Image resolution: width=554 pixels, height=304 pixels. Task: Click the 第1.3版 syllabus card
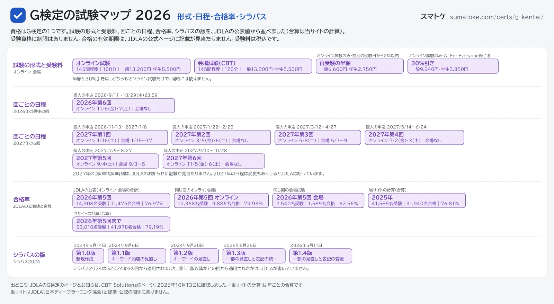pyautogui.click(x=254, y=256)
